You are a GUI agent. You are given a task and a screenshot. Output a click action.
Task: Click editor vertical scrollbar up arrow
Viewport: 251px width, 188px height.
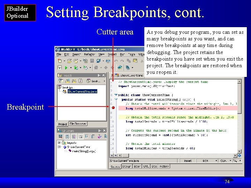(x=239, y=81)
